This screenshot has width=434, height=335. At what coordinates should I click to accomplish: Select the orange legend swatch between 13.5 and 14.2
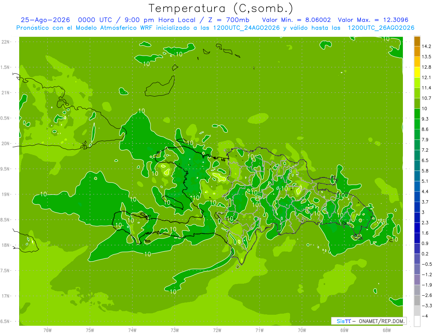[417, 51]
